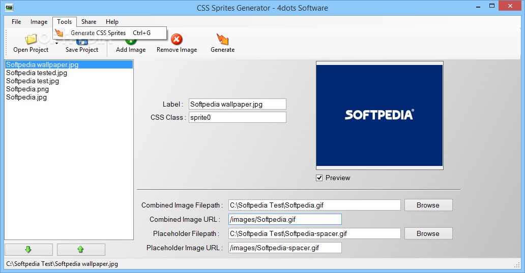
Task: Click the Label input field
Action: [238, 104]
